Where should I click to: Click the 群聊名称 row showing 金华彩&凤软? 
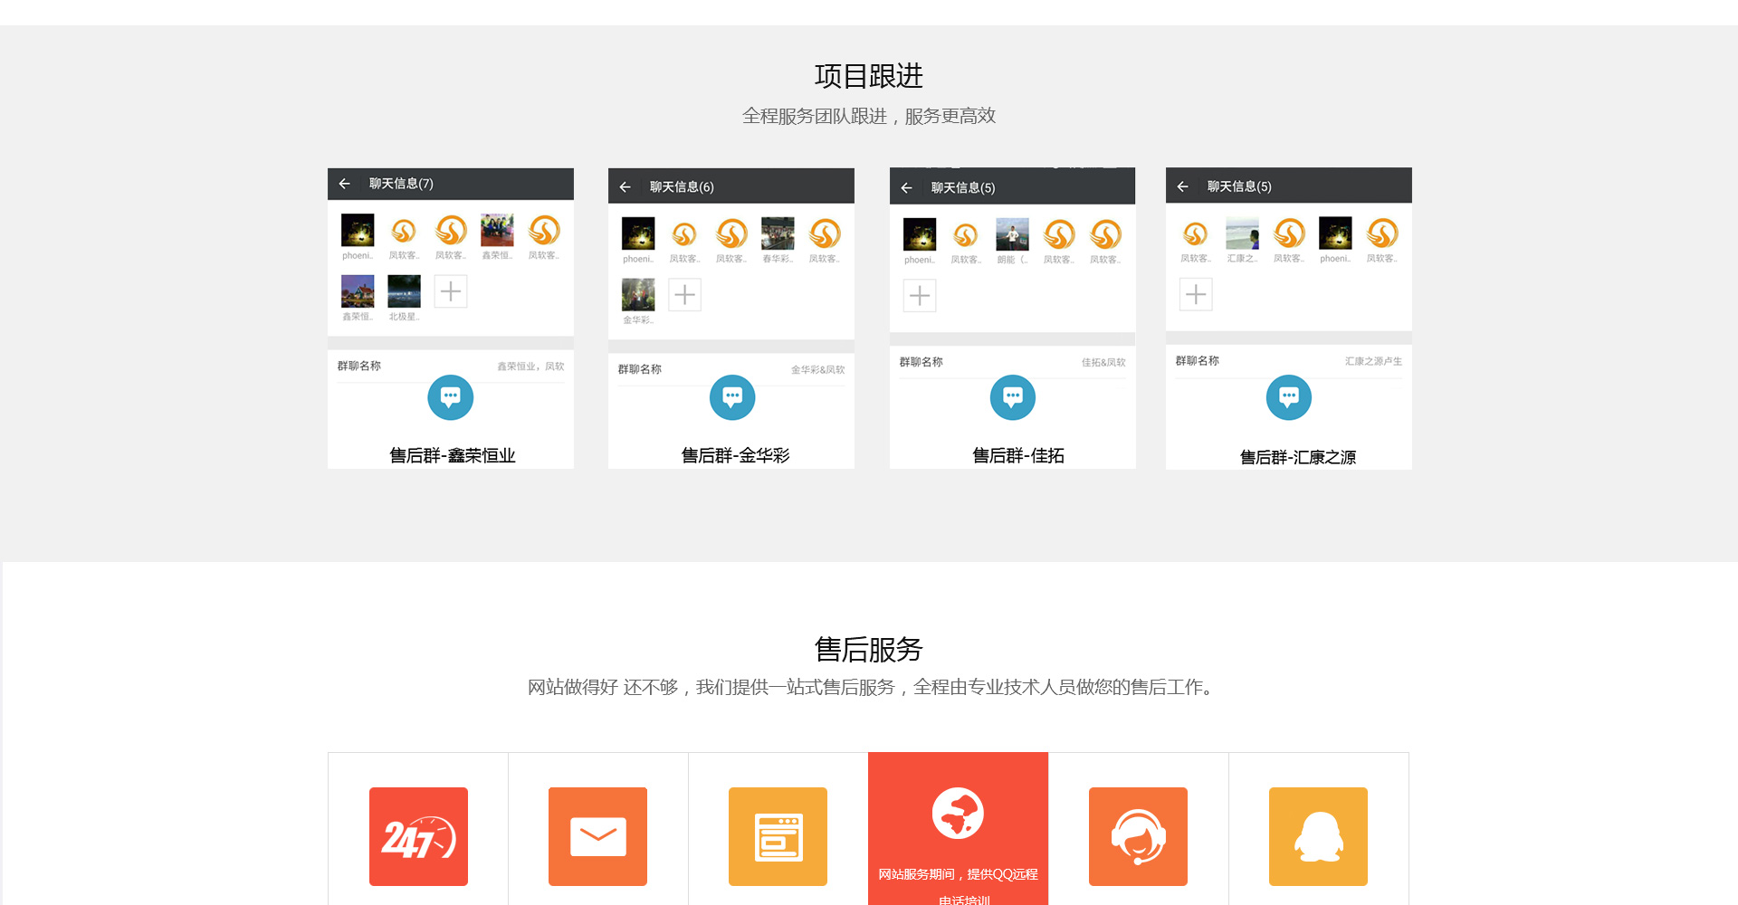pos(731,369)
